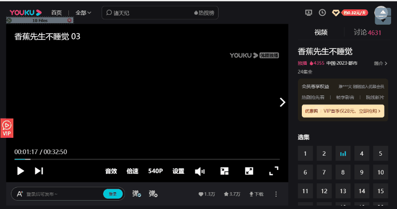Open the 热搜榜 hot search list
Screen dimensions: 397x209
[x=204, y=13]
